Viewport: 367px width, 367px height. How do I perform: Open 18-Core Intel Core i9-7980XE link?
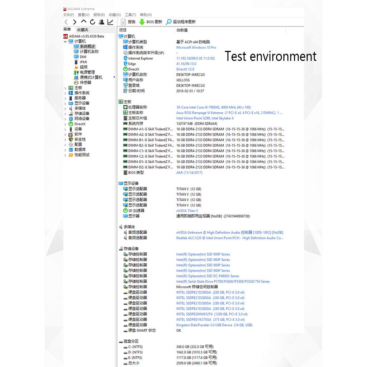pyautogui.click(x=214, y=108)
